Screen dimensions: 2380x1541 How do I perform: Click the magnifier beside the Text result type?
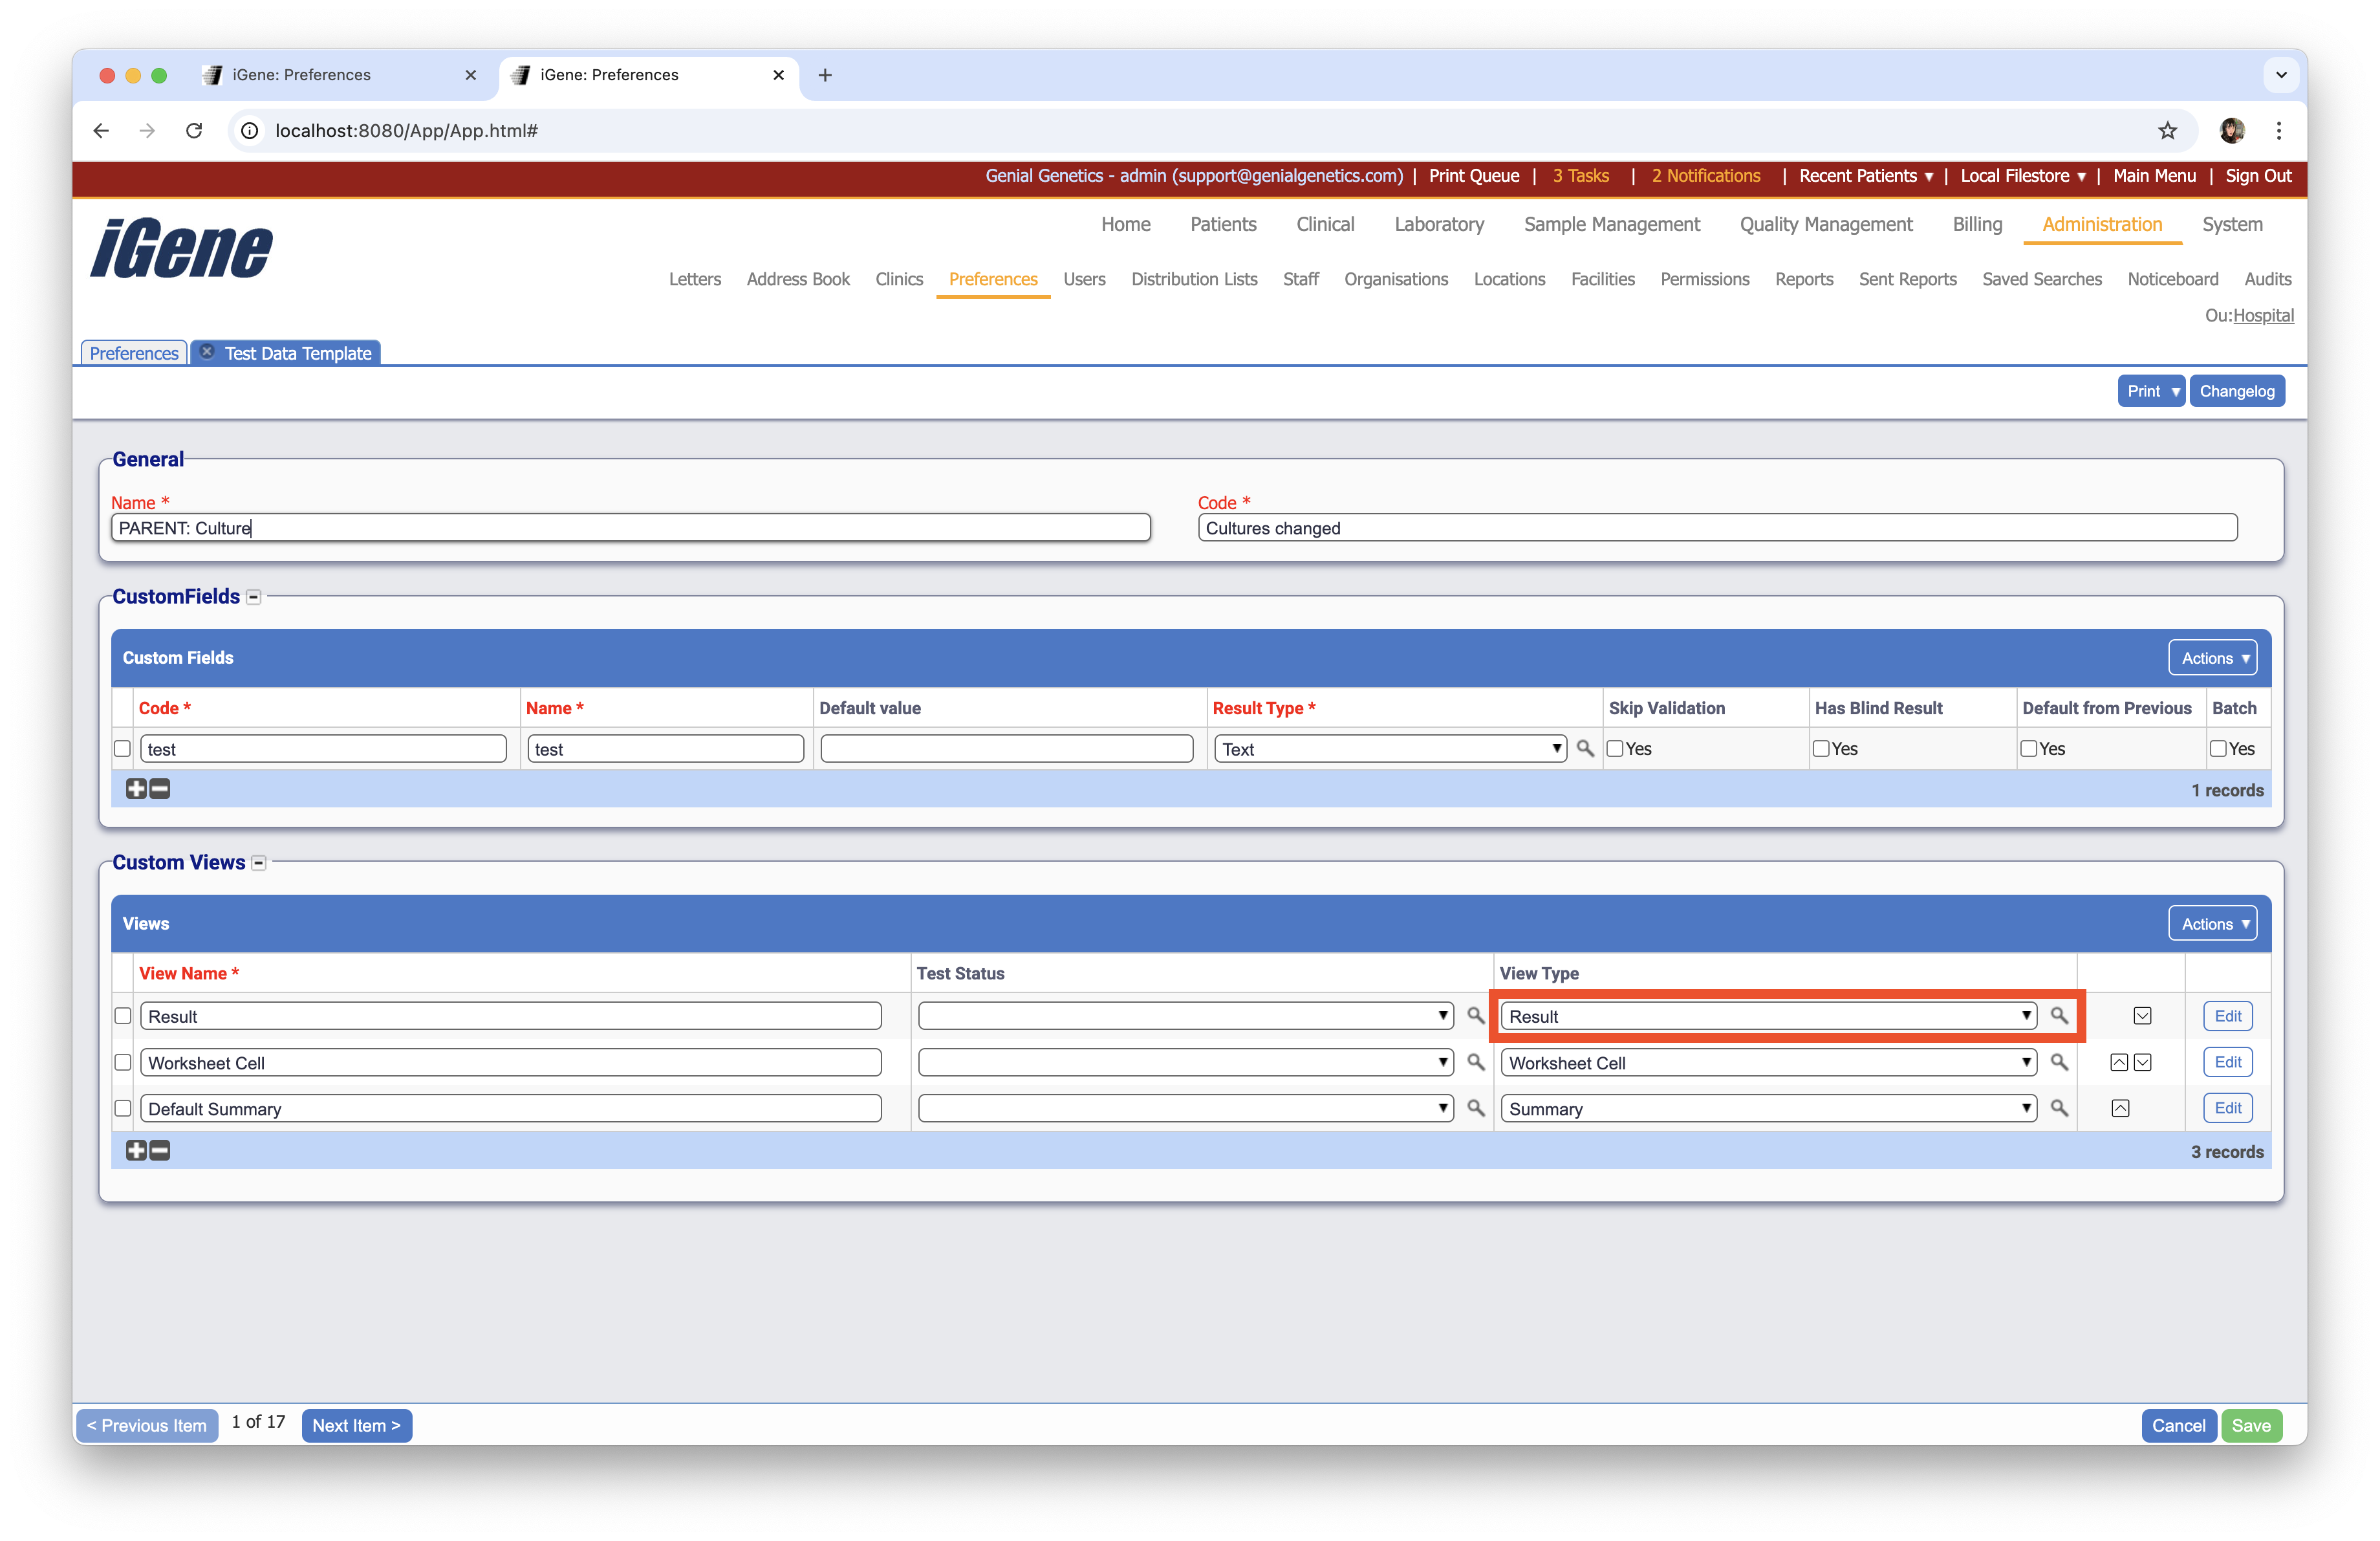1585,748
